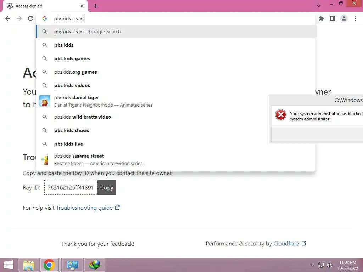
Task: Show hidden system tray icons
Action: click(x=313, y=265)
